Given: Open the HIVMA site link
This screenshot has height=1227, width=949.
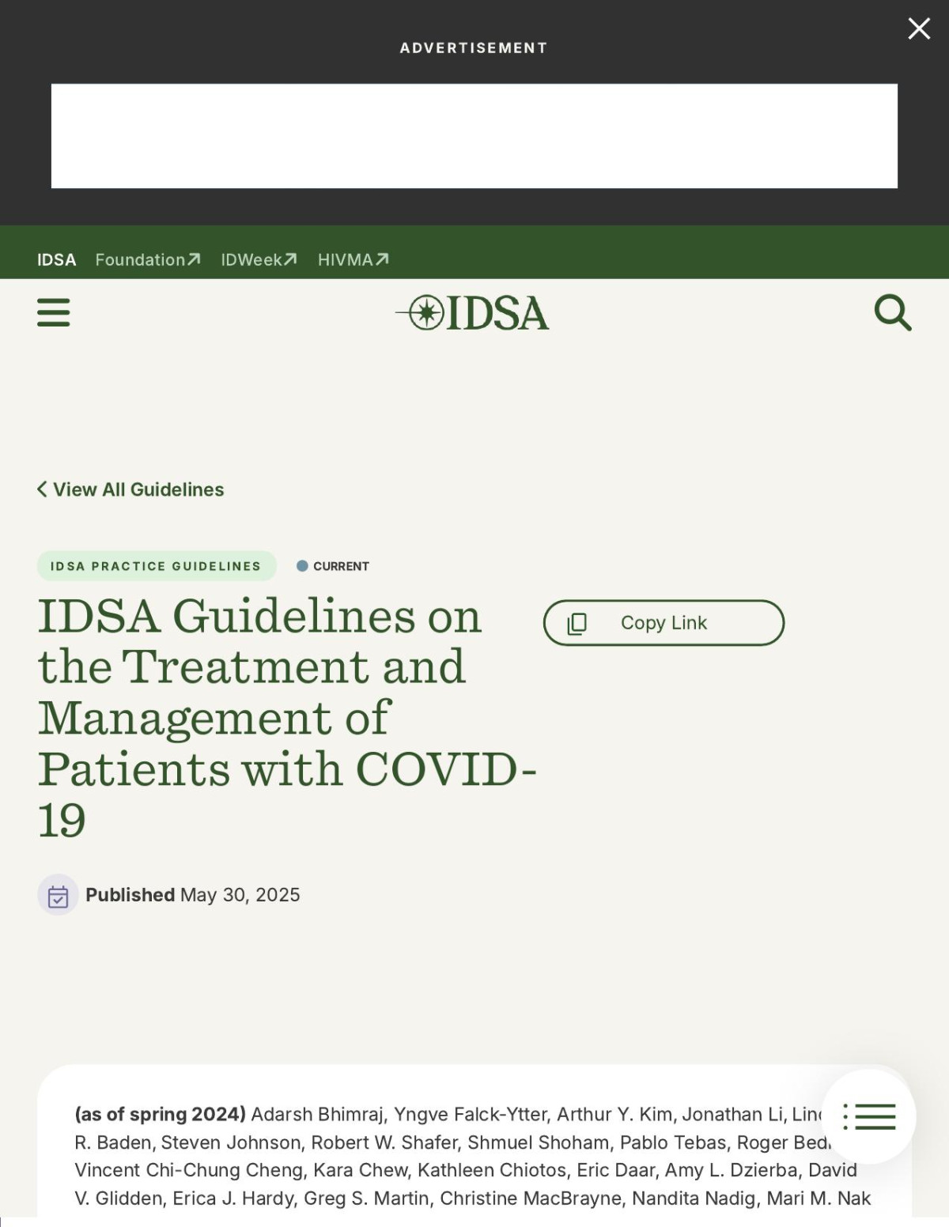Looking at the screenshot, I should (345, 259).
